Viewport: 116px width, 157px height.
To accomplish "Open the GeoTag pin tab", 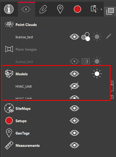I will (x=60, y=9).
